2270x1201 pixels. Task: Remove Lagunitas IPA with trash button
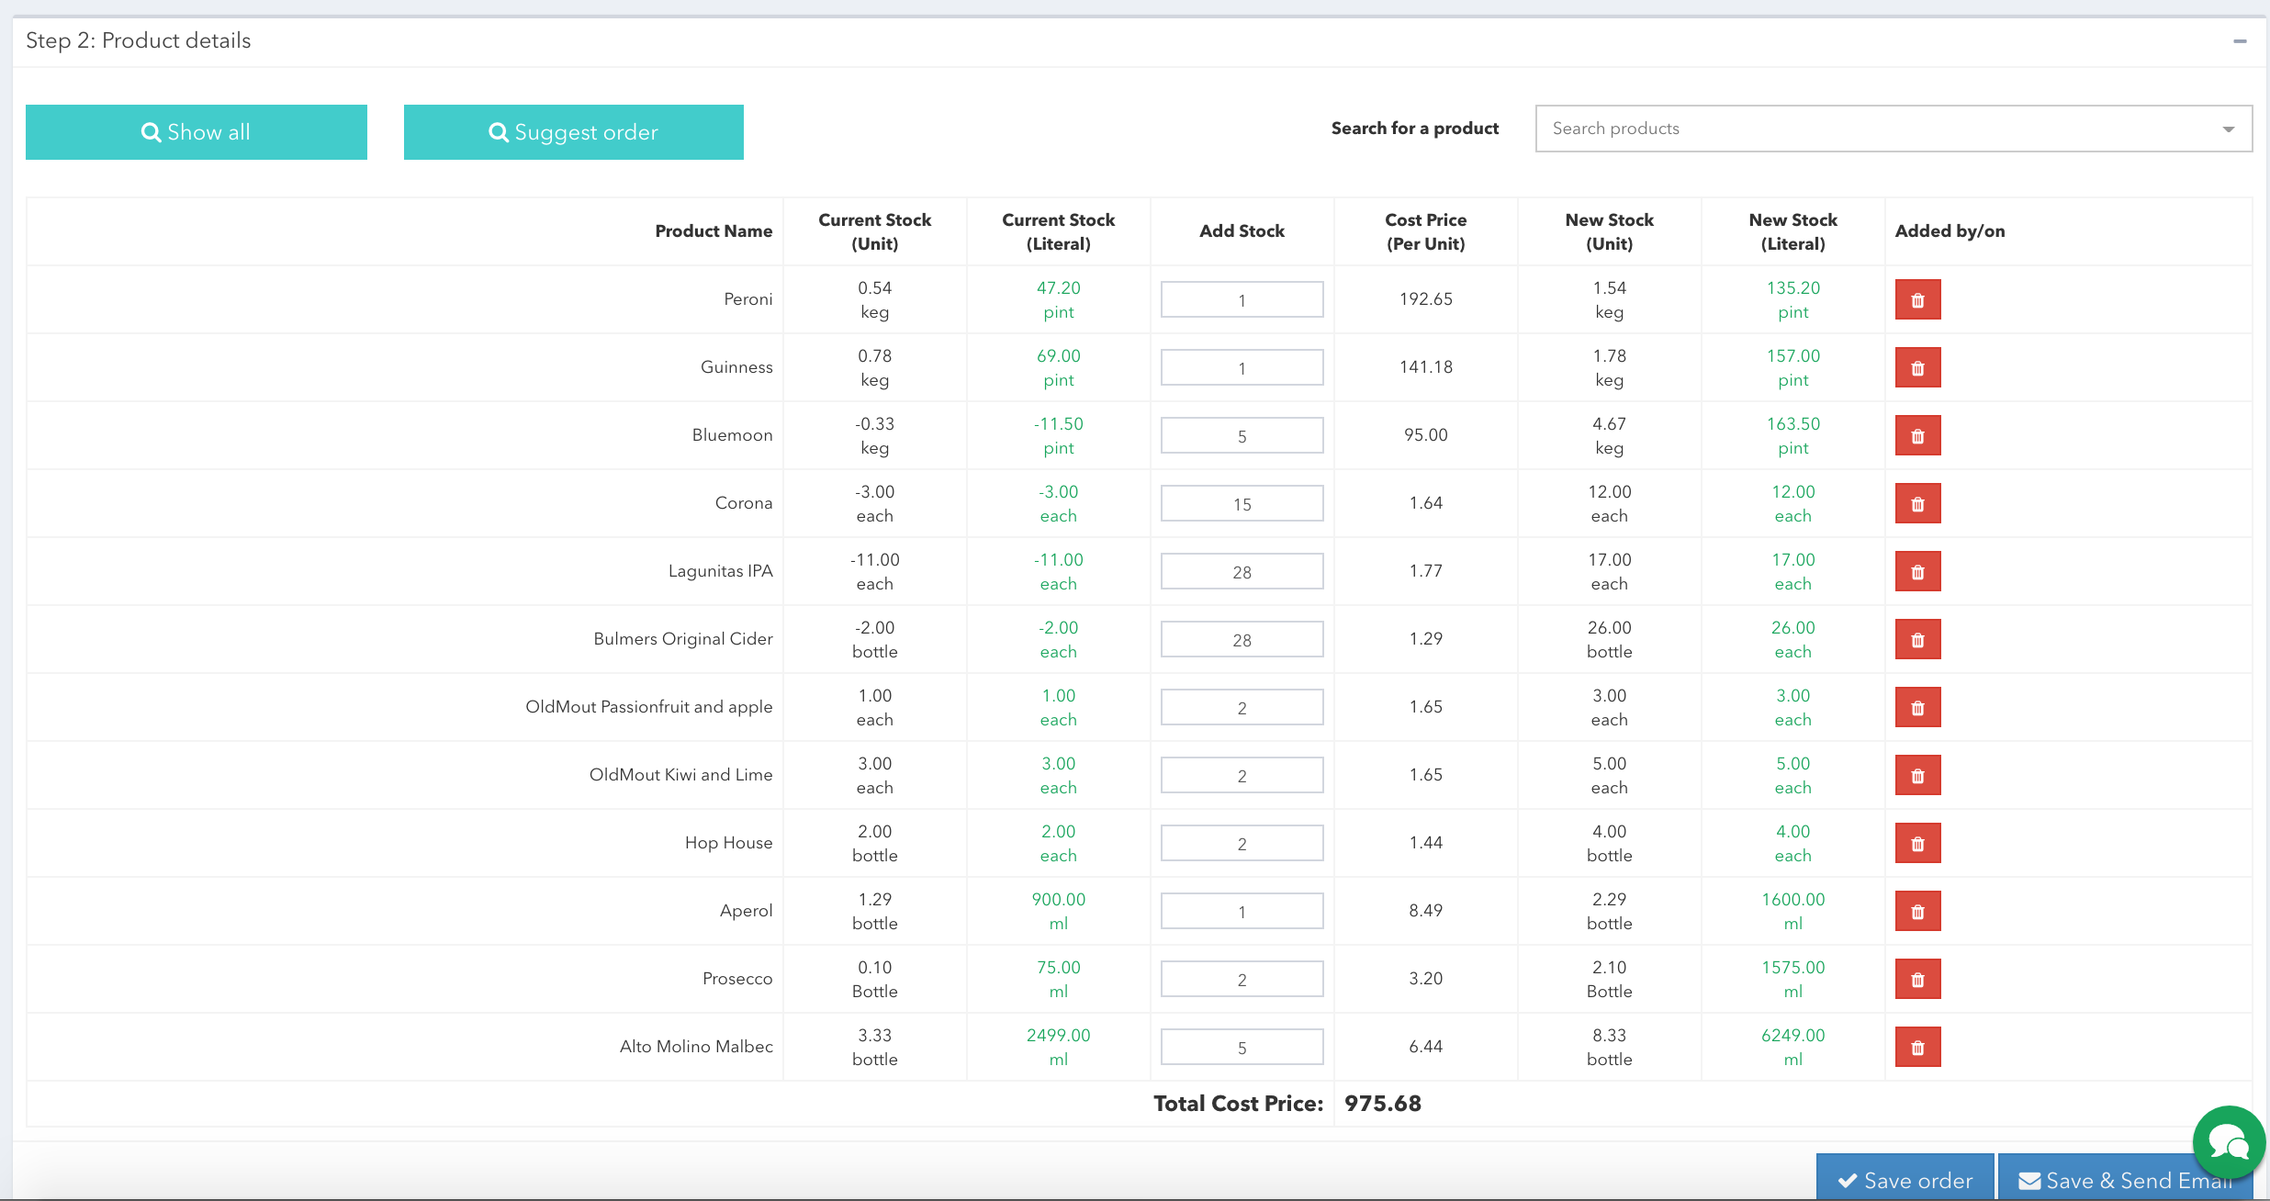[x=1917, y=572]
